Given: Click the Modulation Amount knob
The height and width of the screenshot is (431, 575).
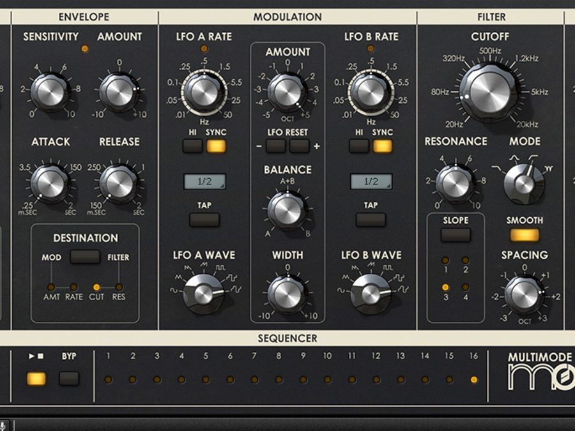Looking at the screenshot, I should (287, 93).
